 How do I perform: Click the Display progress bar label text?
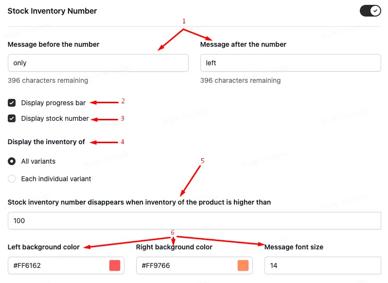point(53,103)
